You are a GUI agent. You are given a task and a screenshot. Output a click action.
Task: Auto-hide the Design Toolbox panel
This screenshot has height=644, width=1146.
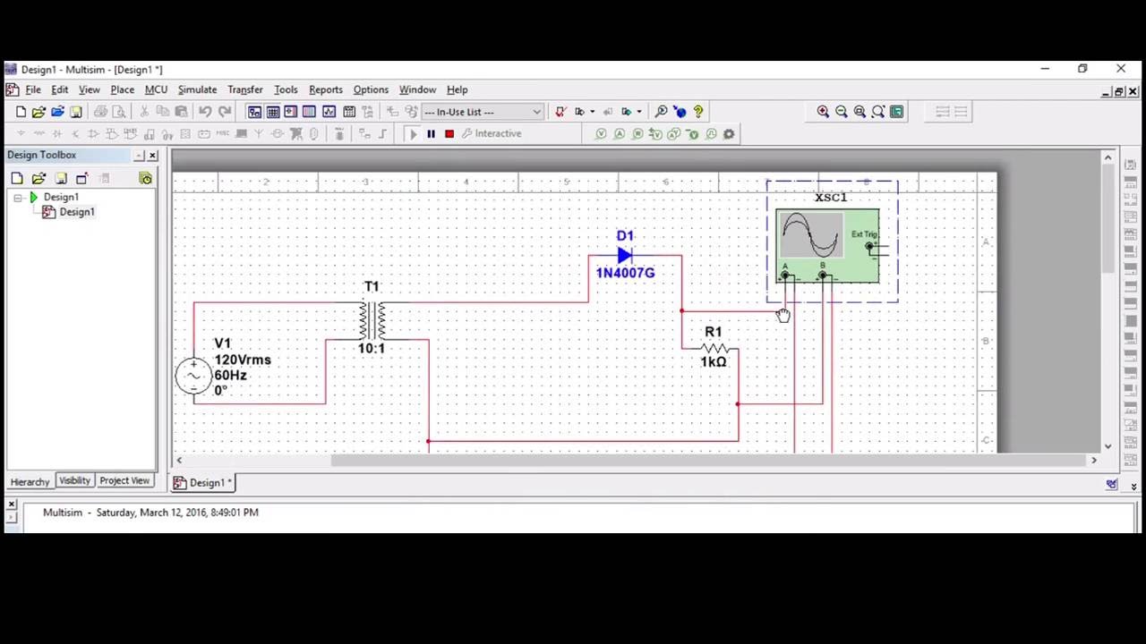point(140,156)
